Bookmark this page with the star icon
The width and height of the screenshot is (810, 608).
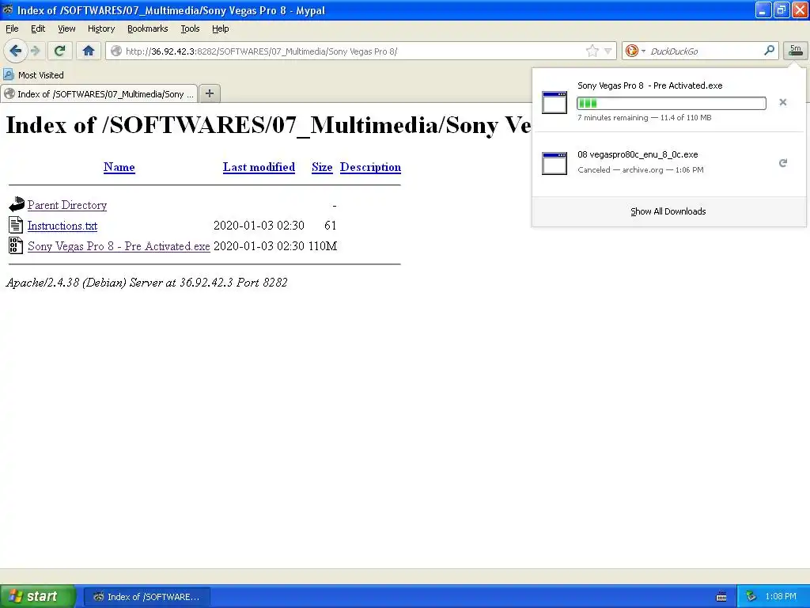point(592,51)
